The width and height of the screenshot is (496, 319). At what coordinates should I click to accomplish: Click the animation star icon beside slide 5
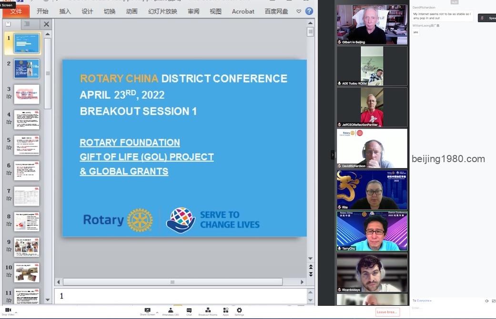9,148
